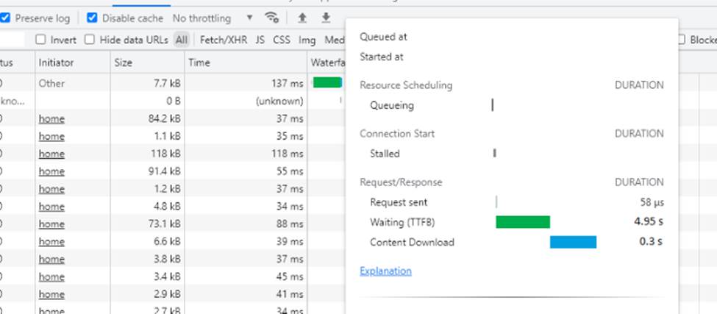Click the home initiator link for 118 kB request
This screenshot has height=314, width=717.
(51, 154)
